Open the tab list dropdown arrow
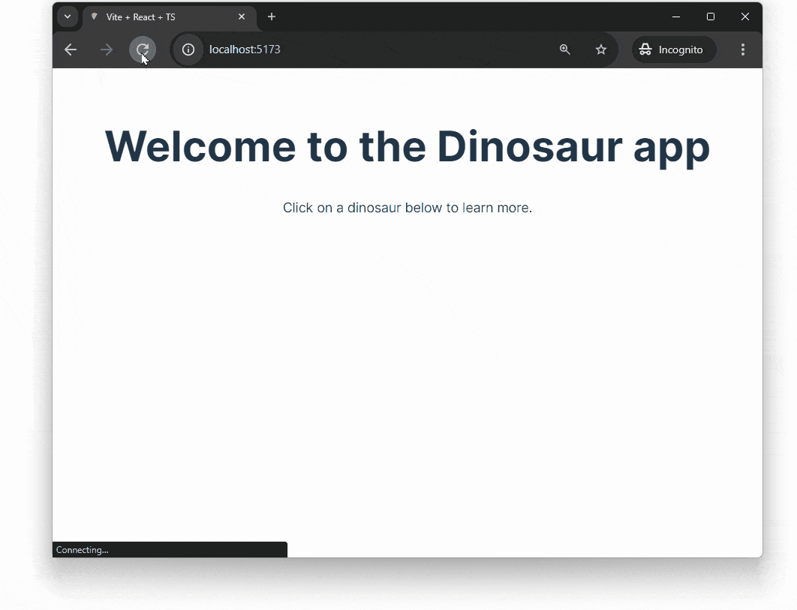The width and height of the screenshot is (797, 610). pyautogui.click(x=68, y=17)
